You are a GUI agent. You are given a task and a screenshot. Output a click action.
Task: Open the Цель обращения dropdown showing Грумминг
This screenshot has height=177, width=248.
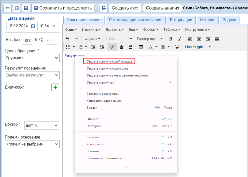32,58
